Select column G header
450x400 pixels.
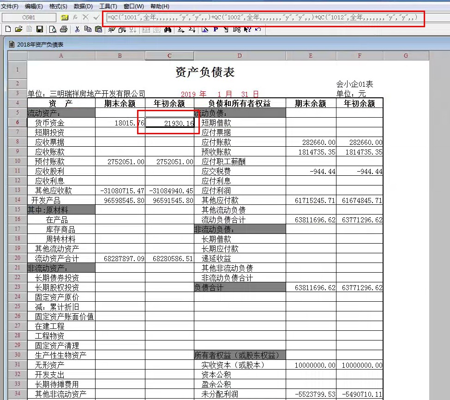click(x=406, y=56)
